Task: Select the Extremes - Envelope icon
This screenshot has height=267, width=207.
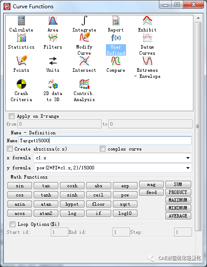Action: pos(147,67)
